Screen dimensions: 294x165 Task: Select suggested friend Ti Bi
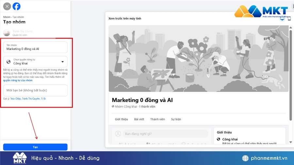tap(43, 98)
